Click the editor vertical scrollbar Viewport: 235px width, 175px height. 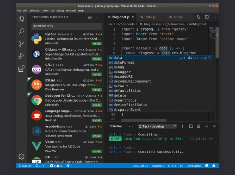(x=217, y=42)
